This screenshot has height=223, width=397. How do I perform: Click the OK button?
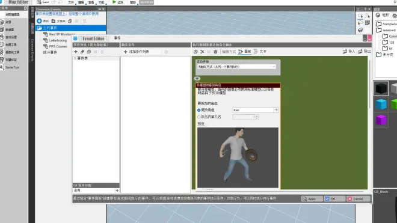pyautogui.click(x=334, y=199)
